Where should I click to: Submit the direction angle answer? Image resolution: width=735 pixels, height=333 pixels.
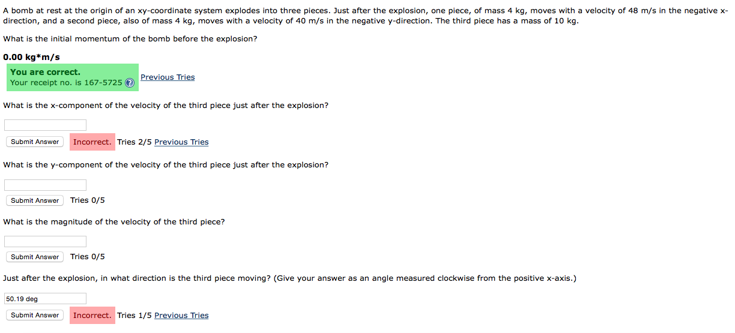pos(35,316)
